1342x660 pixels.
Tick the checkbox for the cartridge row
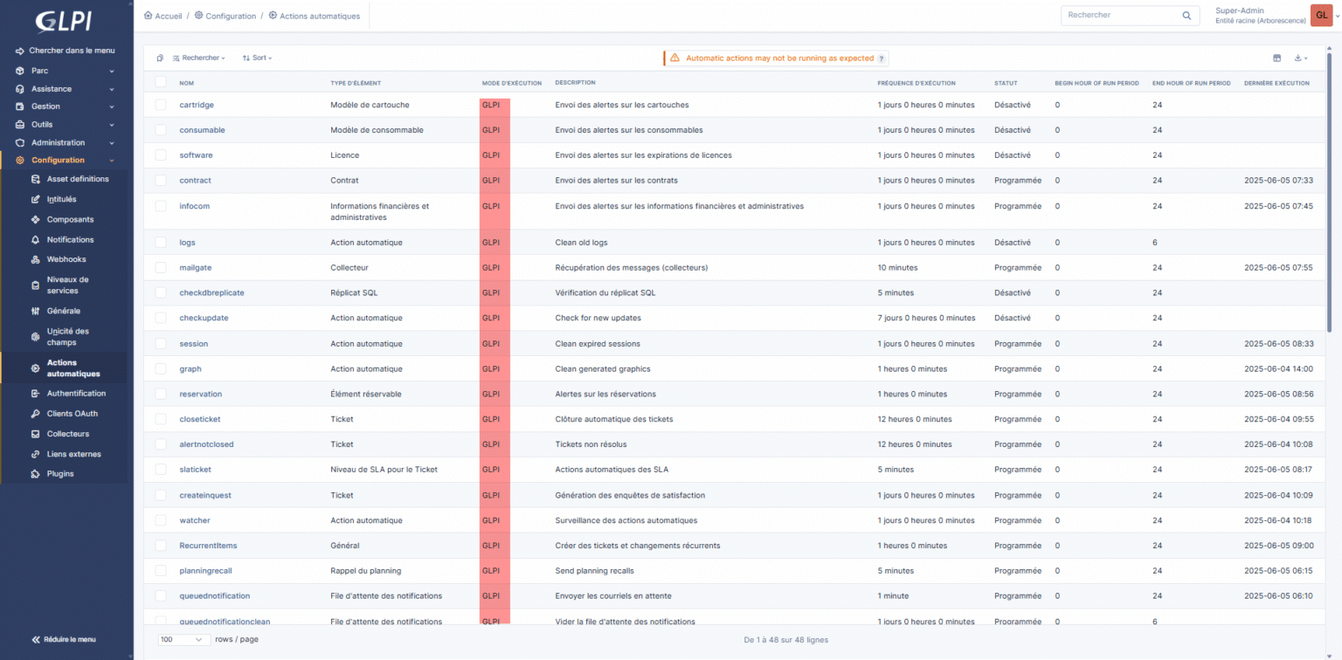[161, 105]
